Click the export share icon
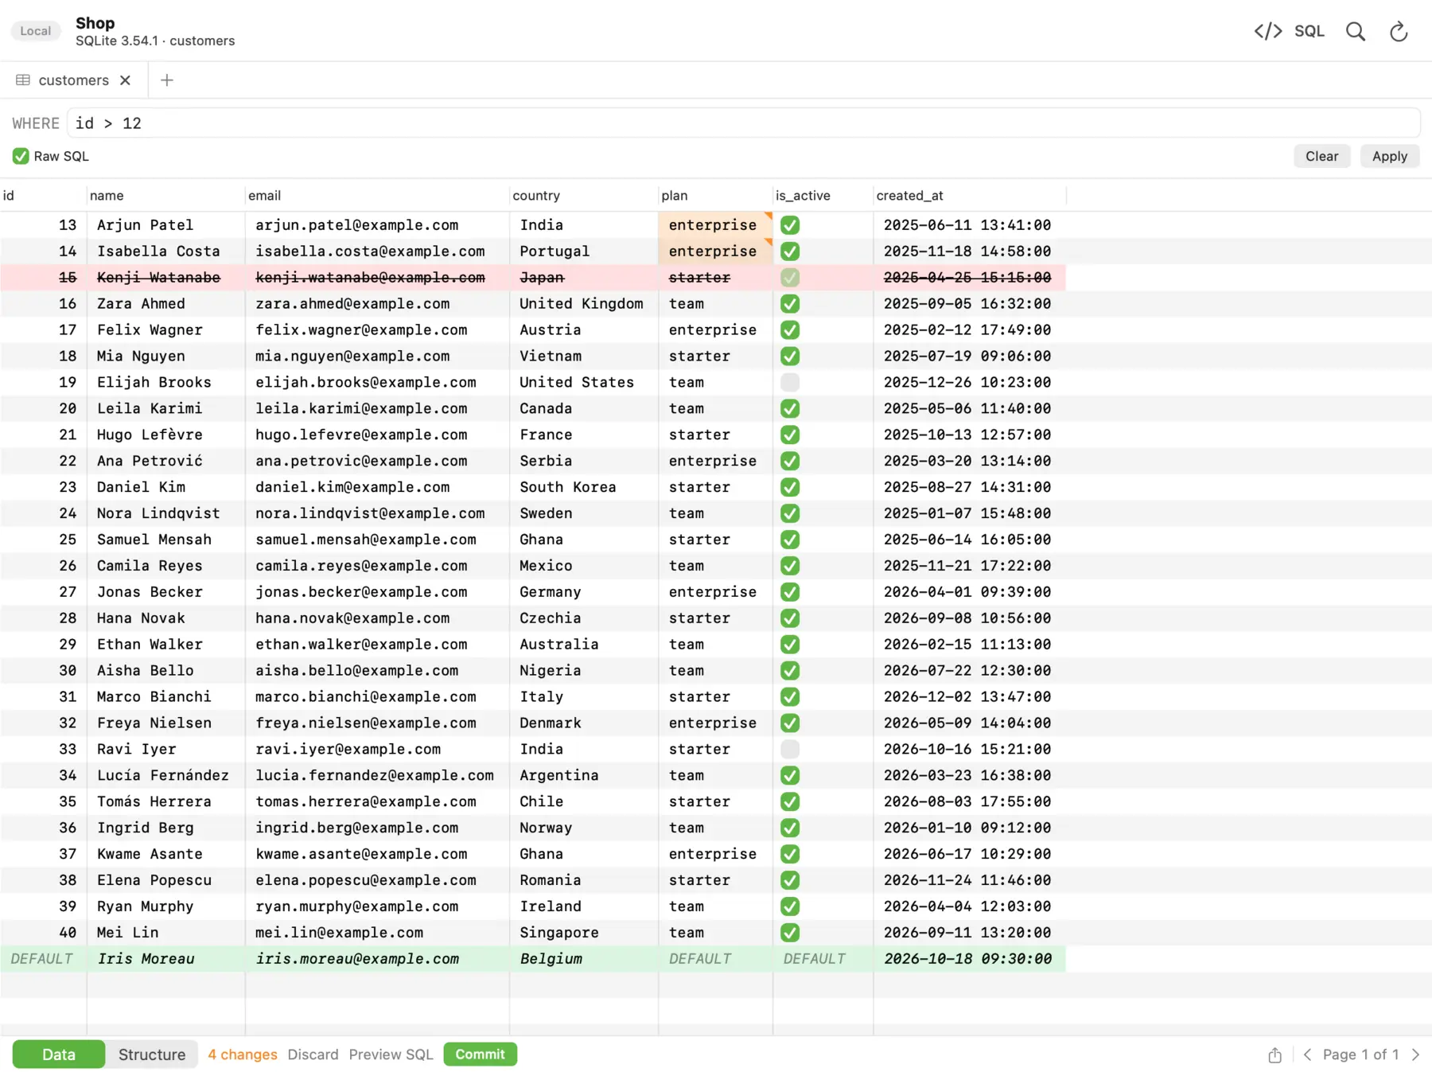This screenshot has height=1072, width=1432. click(1274, 1054)
